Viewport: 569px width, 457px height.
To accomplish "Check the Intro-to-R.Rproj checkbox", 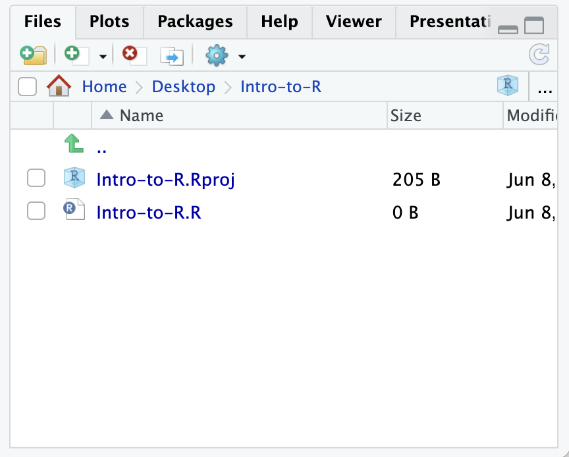I will [x=36, y=178].
